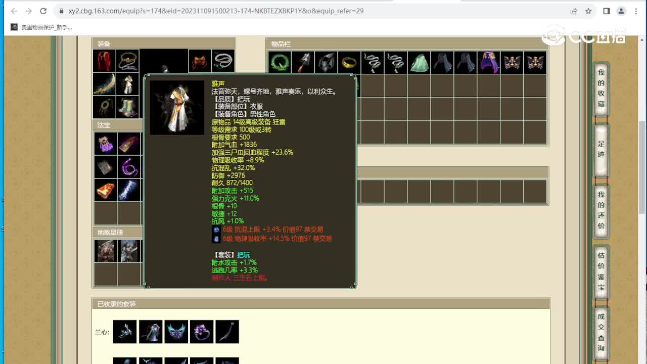
Task: Select the gold necklace equipment icon
Action: pos(128,61)
